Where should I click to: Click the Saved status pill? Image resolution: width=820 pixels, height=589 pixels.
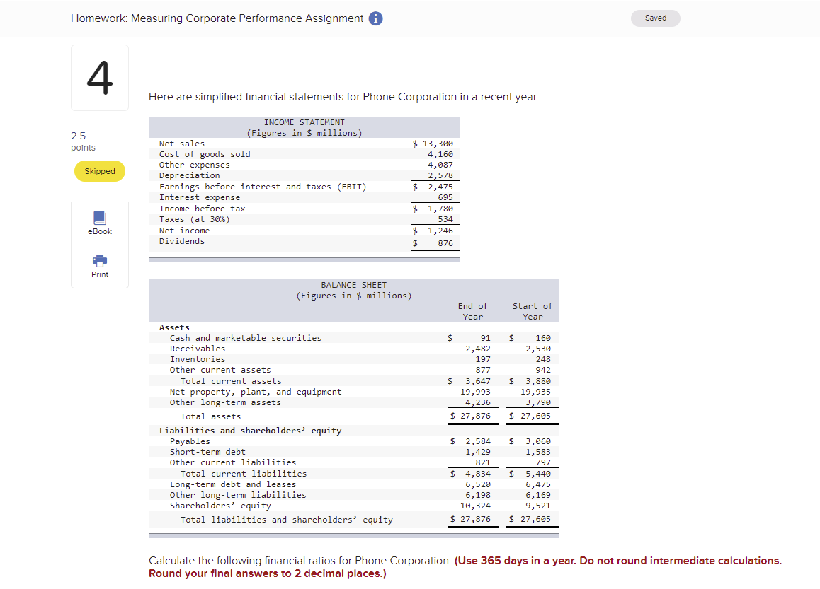click(654, 18)
